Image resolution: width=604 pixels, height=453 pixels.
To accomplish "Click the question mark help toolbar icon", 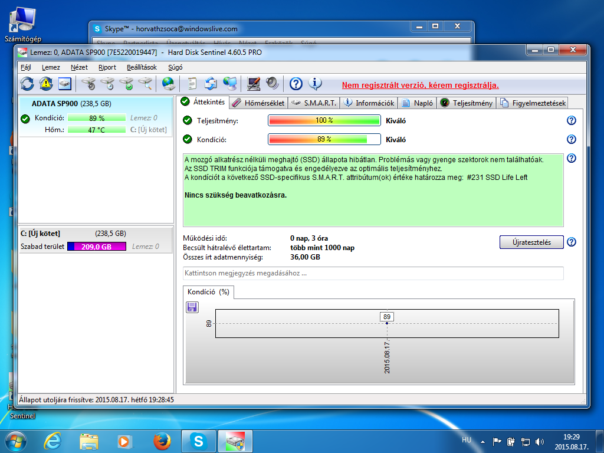I will click(296, 84).
